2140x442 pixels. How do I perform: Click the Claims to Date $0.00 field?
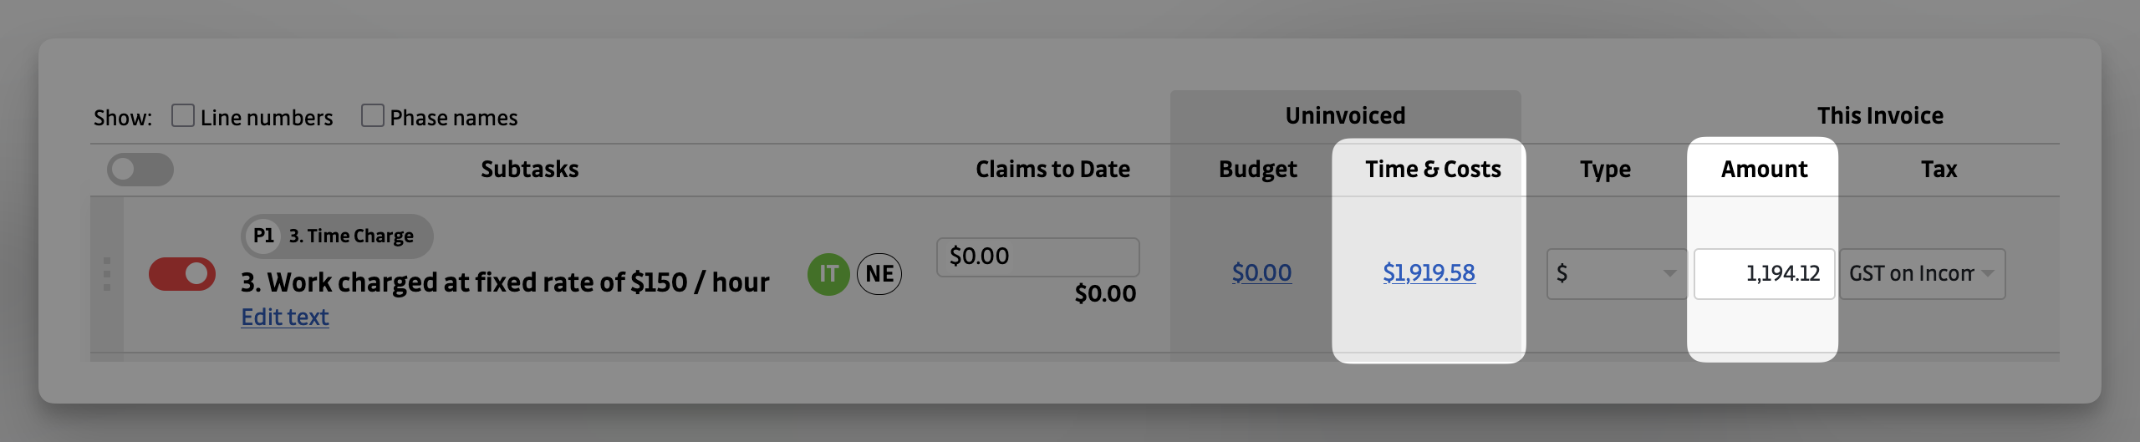click(x=1037, y=257)
